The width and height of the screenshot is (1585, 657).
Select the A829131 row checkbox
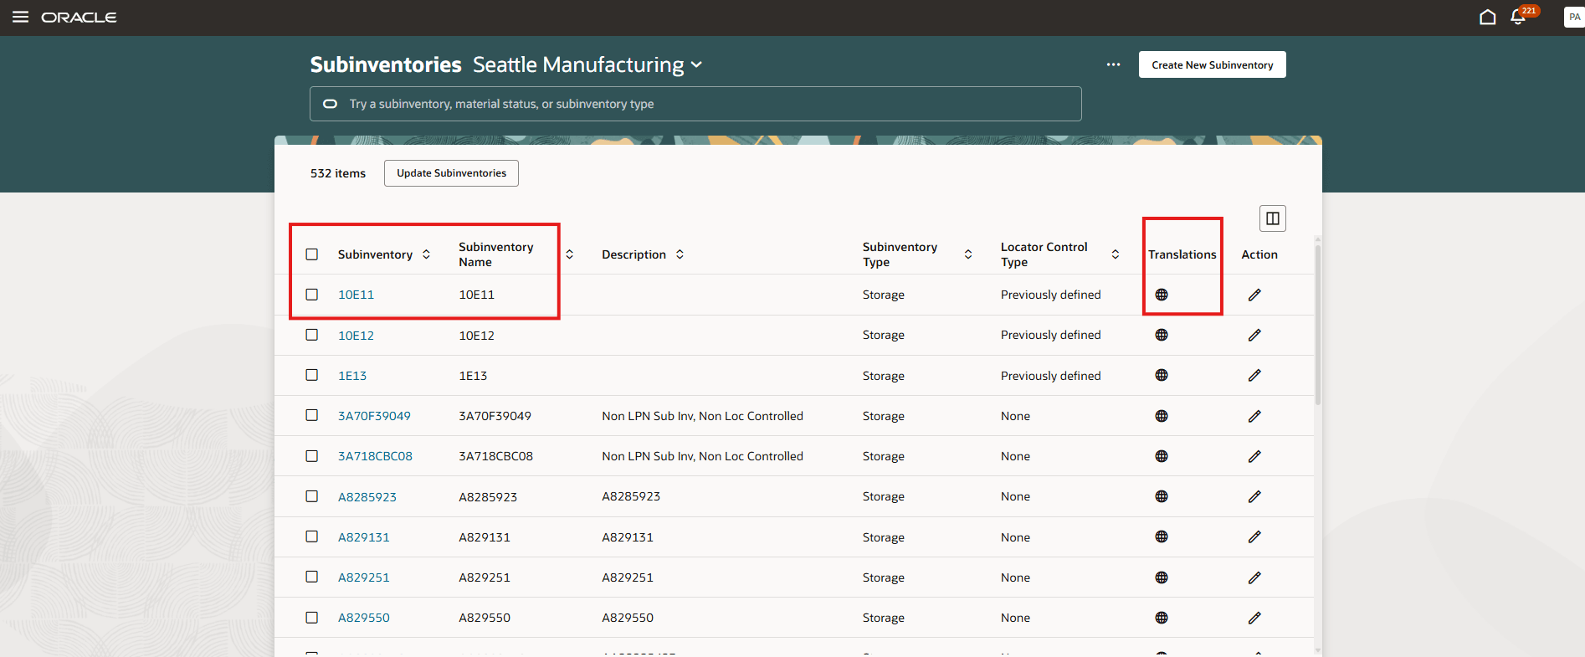pyautogui.click(x=312, y=536)
